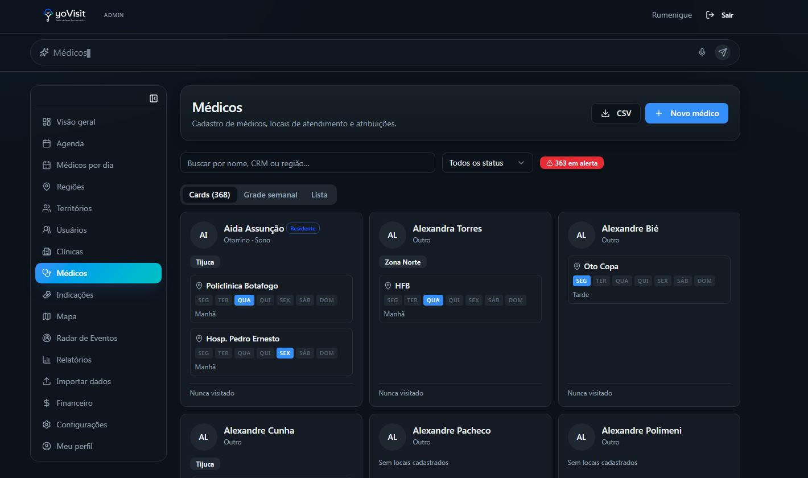Viewport: 808px width, 478px height.
Task: Click the Novo médico button
Action: pos(687,113)
